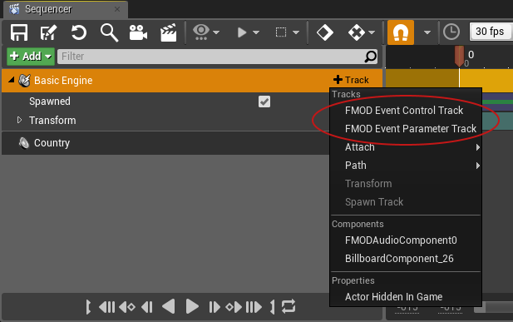The height and width of the screenshot is (322, 513).
Task: Open the green Add dropdown button
Action: click(x=31, y=57)
